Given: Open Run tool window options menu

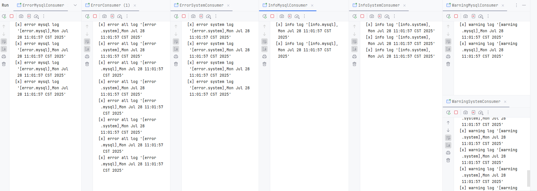Looking at the screenshot, I should 516,5.
